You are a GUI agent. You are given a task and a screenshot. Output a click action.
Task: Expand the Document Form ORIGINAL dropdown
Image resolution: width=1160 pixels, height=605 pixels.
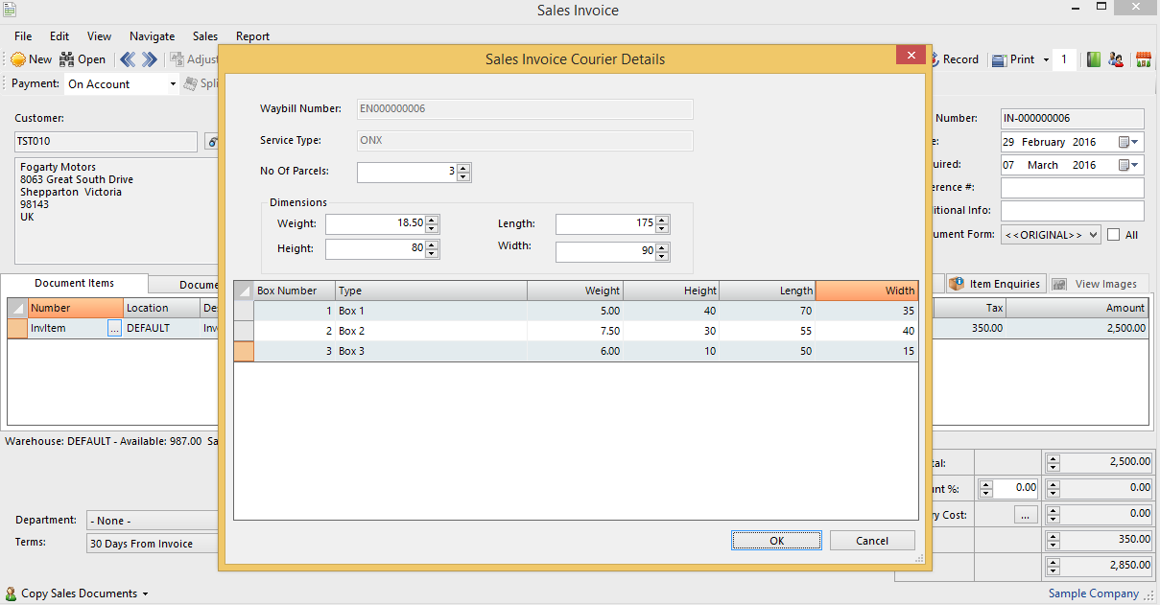[x=1093, y=235]
